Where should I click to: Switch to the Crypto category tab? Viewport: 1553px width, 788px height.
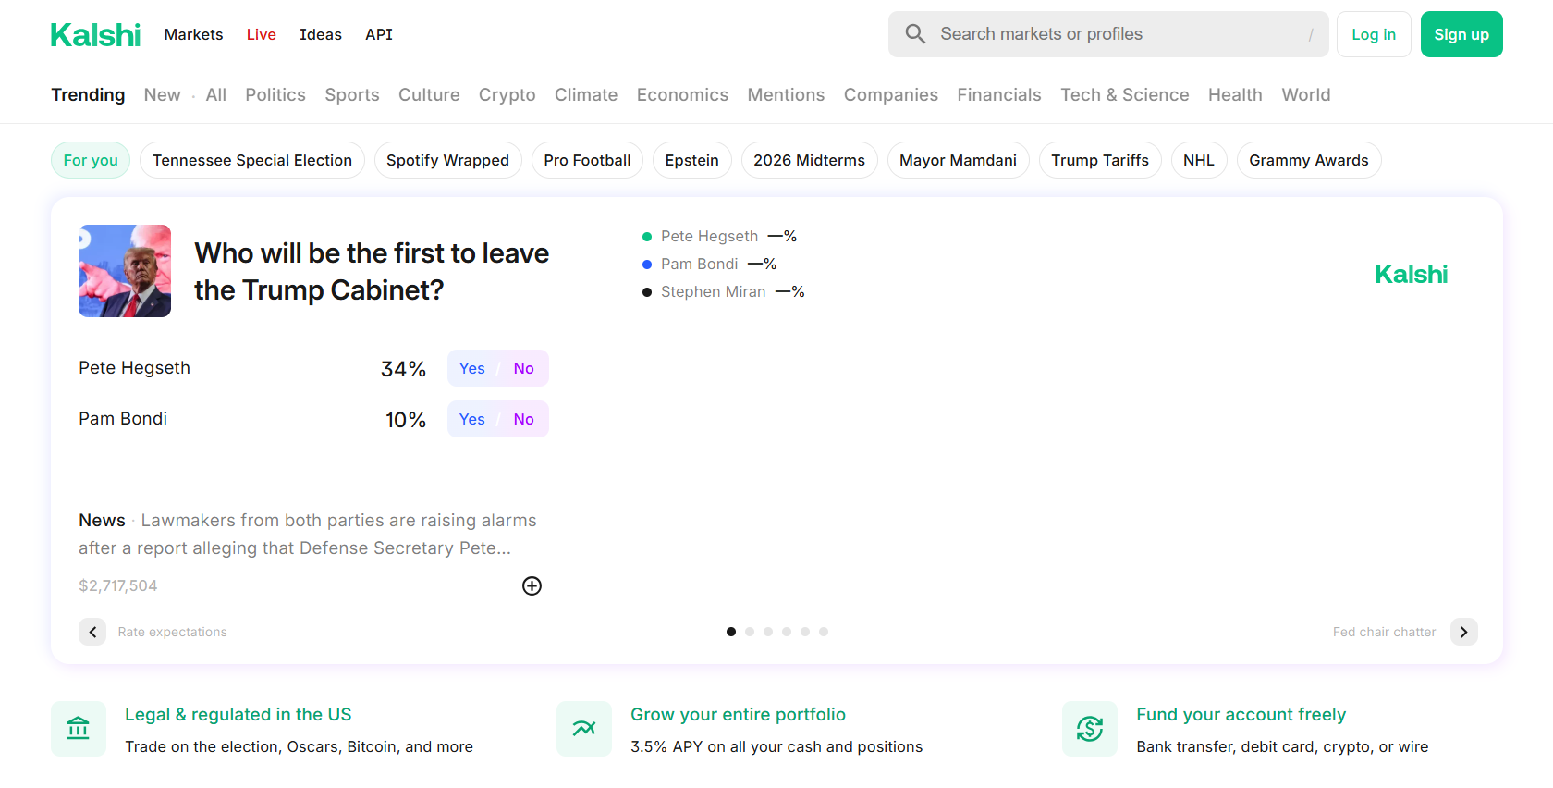click(507, 95)
